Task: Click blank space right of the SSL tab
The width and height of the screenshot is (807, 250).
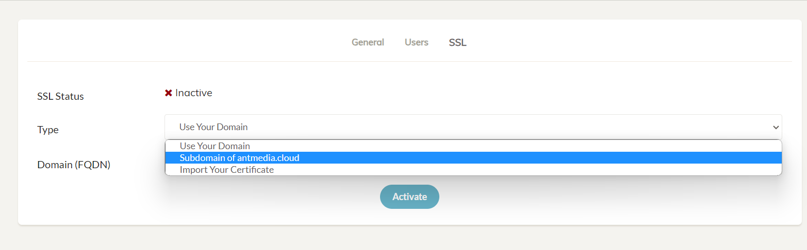Action: [619, 42]
